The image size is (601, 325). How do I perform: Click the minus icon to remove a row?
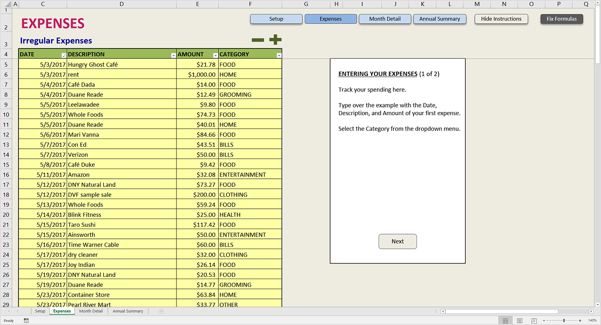258,40
